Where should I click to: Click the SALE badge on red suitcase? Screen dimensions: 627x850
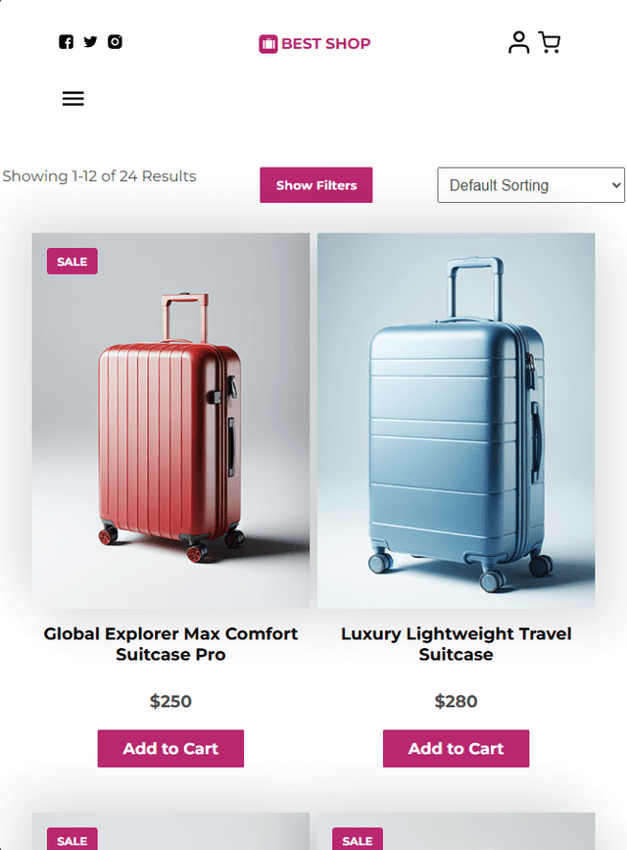pos(72,262)
